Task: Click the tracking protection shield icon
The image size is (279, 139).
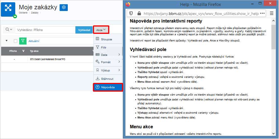Action: (131, 13)
